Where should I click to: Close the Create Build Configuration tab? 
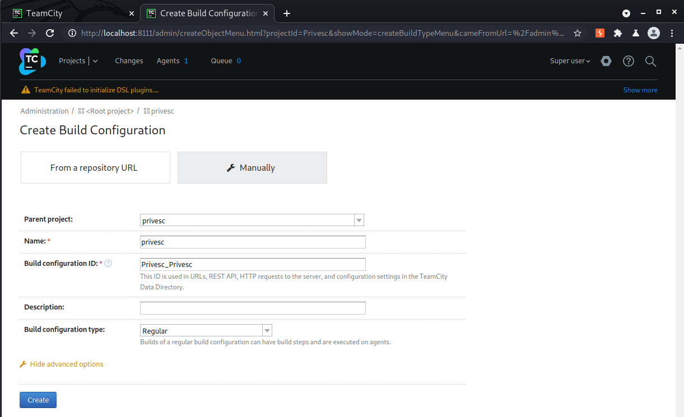click(267, 13)
